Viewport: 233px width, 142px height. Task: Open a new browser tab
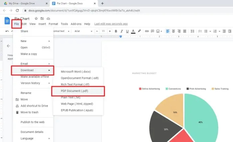click(x=102, y=3)
